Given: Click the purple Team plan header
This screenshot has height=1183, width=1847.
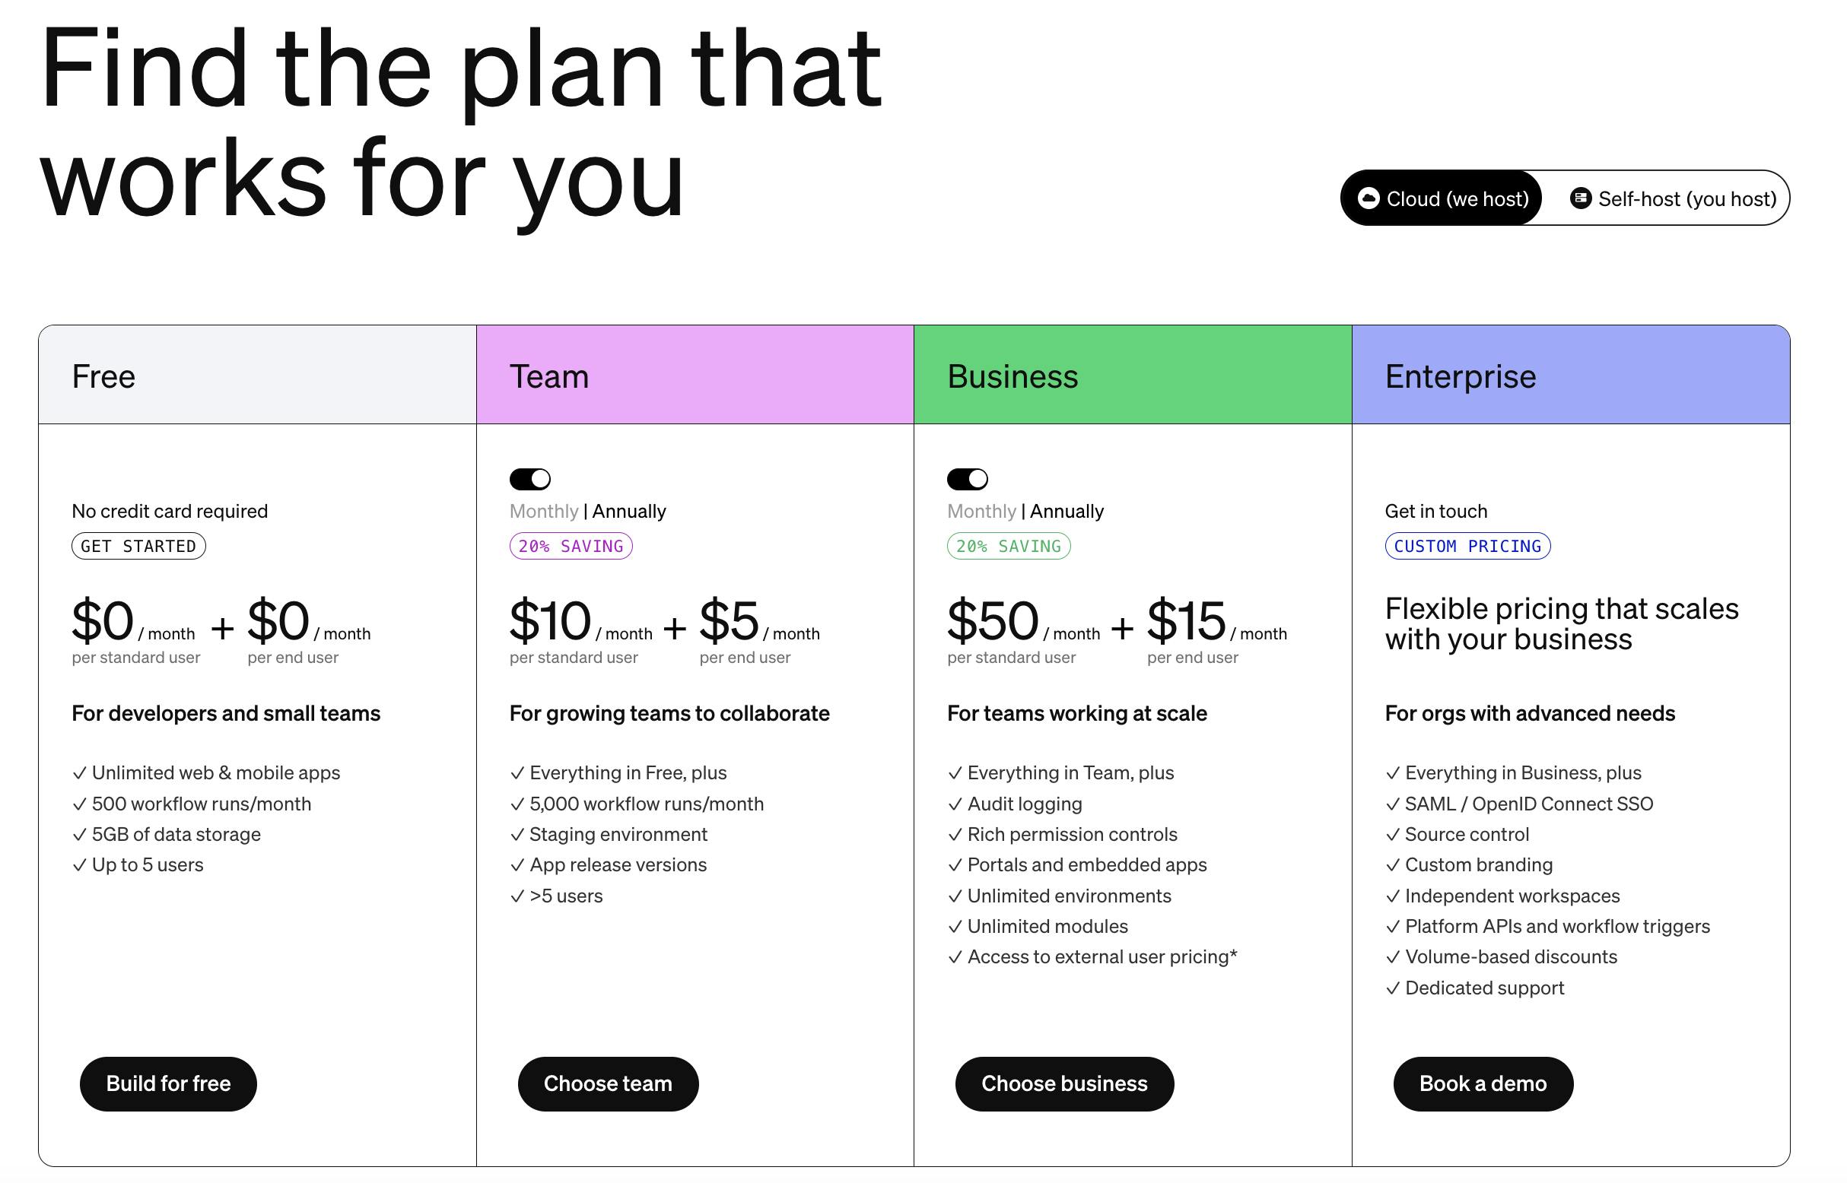Looking at the screenshot, I should pyautogui.click(x=695, y=376).
